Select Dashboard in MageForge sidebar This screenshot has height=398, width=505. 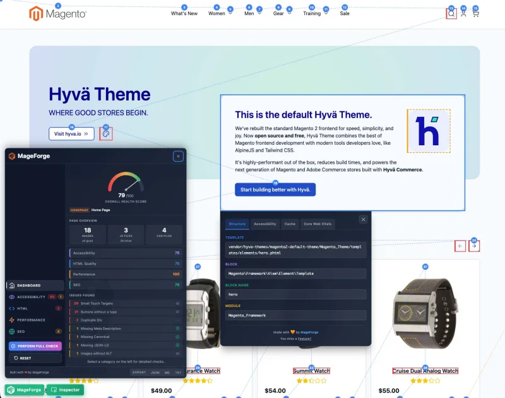pyautogui.click(x=35, y=285)
